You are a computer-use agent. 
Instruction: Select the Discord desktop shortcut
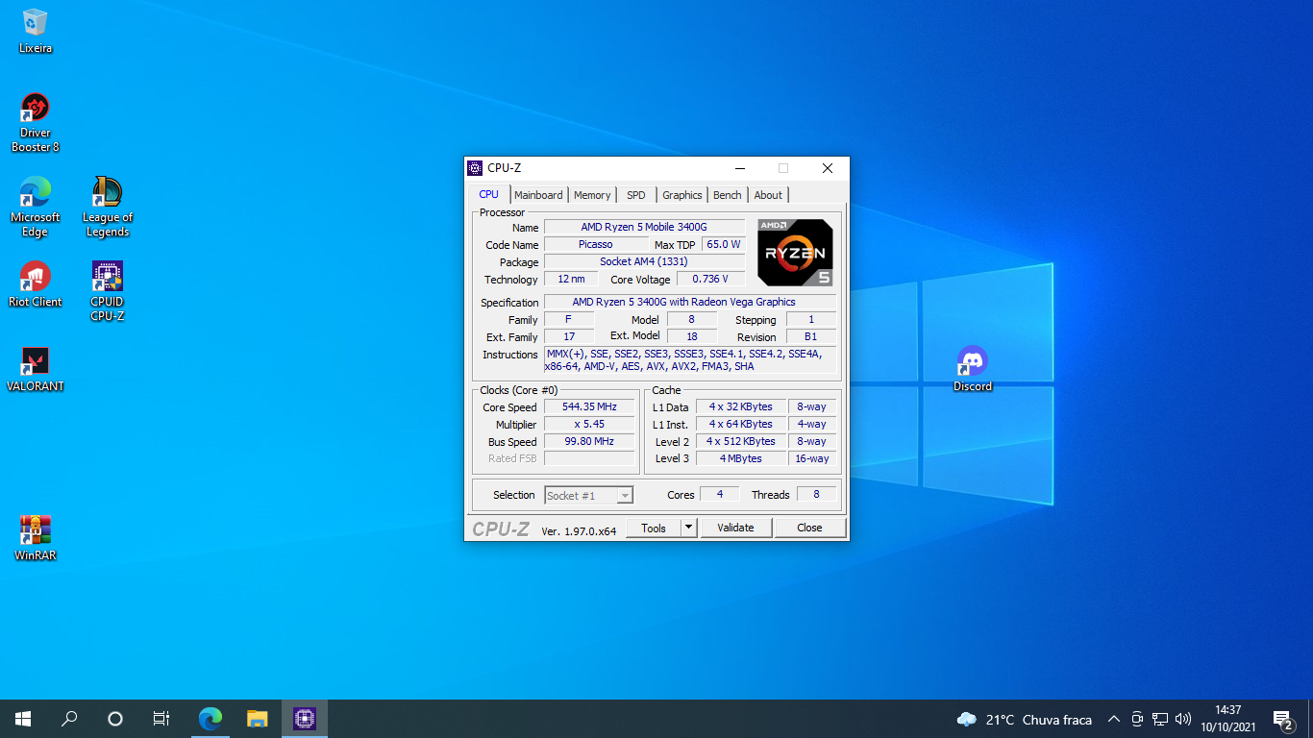(973, 369)
